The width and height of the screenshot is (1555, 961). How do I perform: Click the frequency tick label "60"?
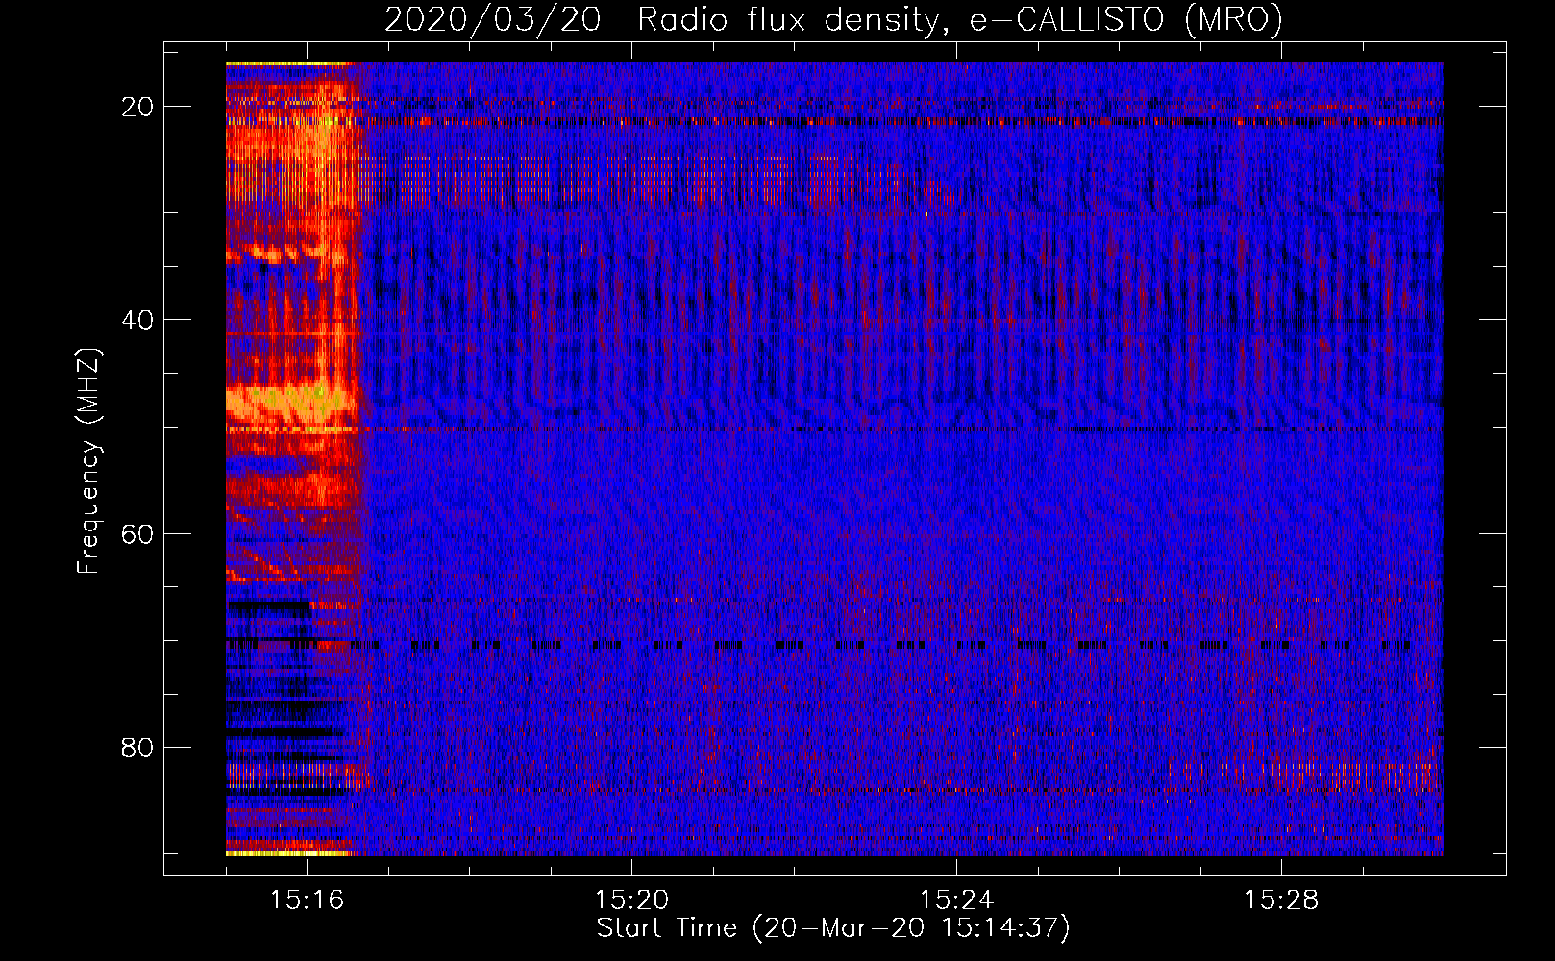137,533
